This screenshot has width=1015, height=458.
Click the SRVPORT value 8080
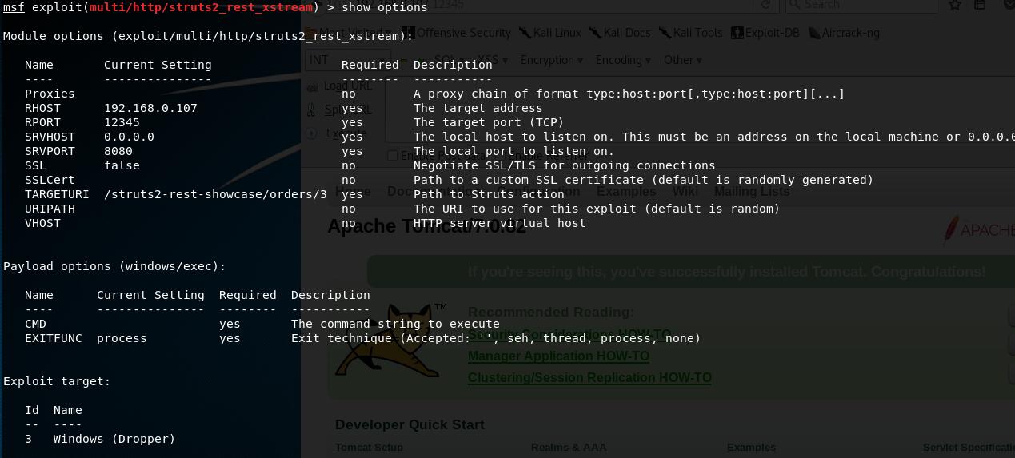coord(118,151)
